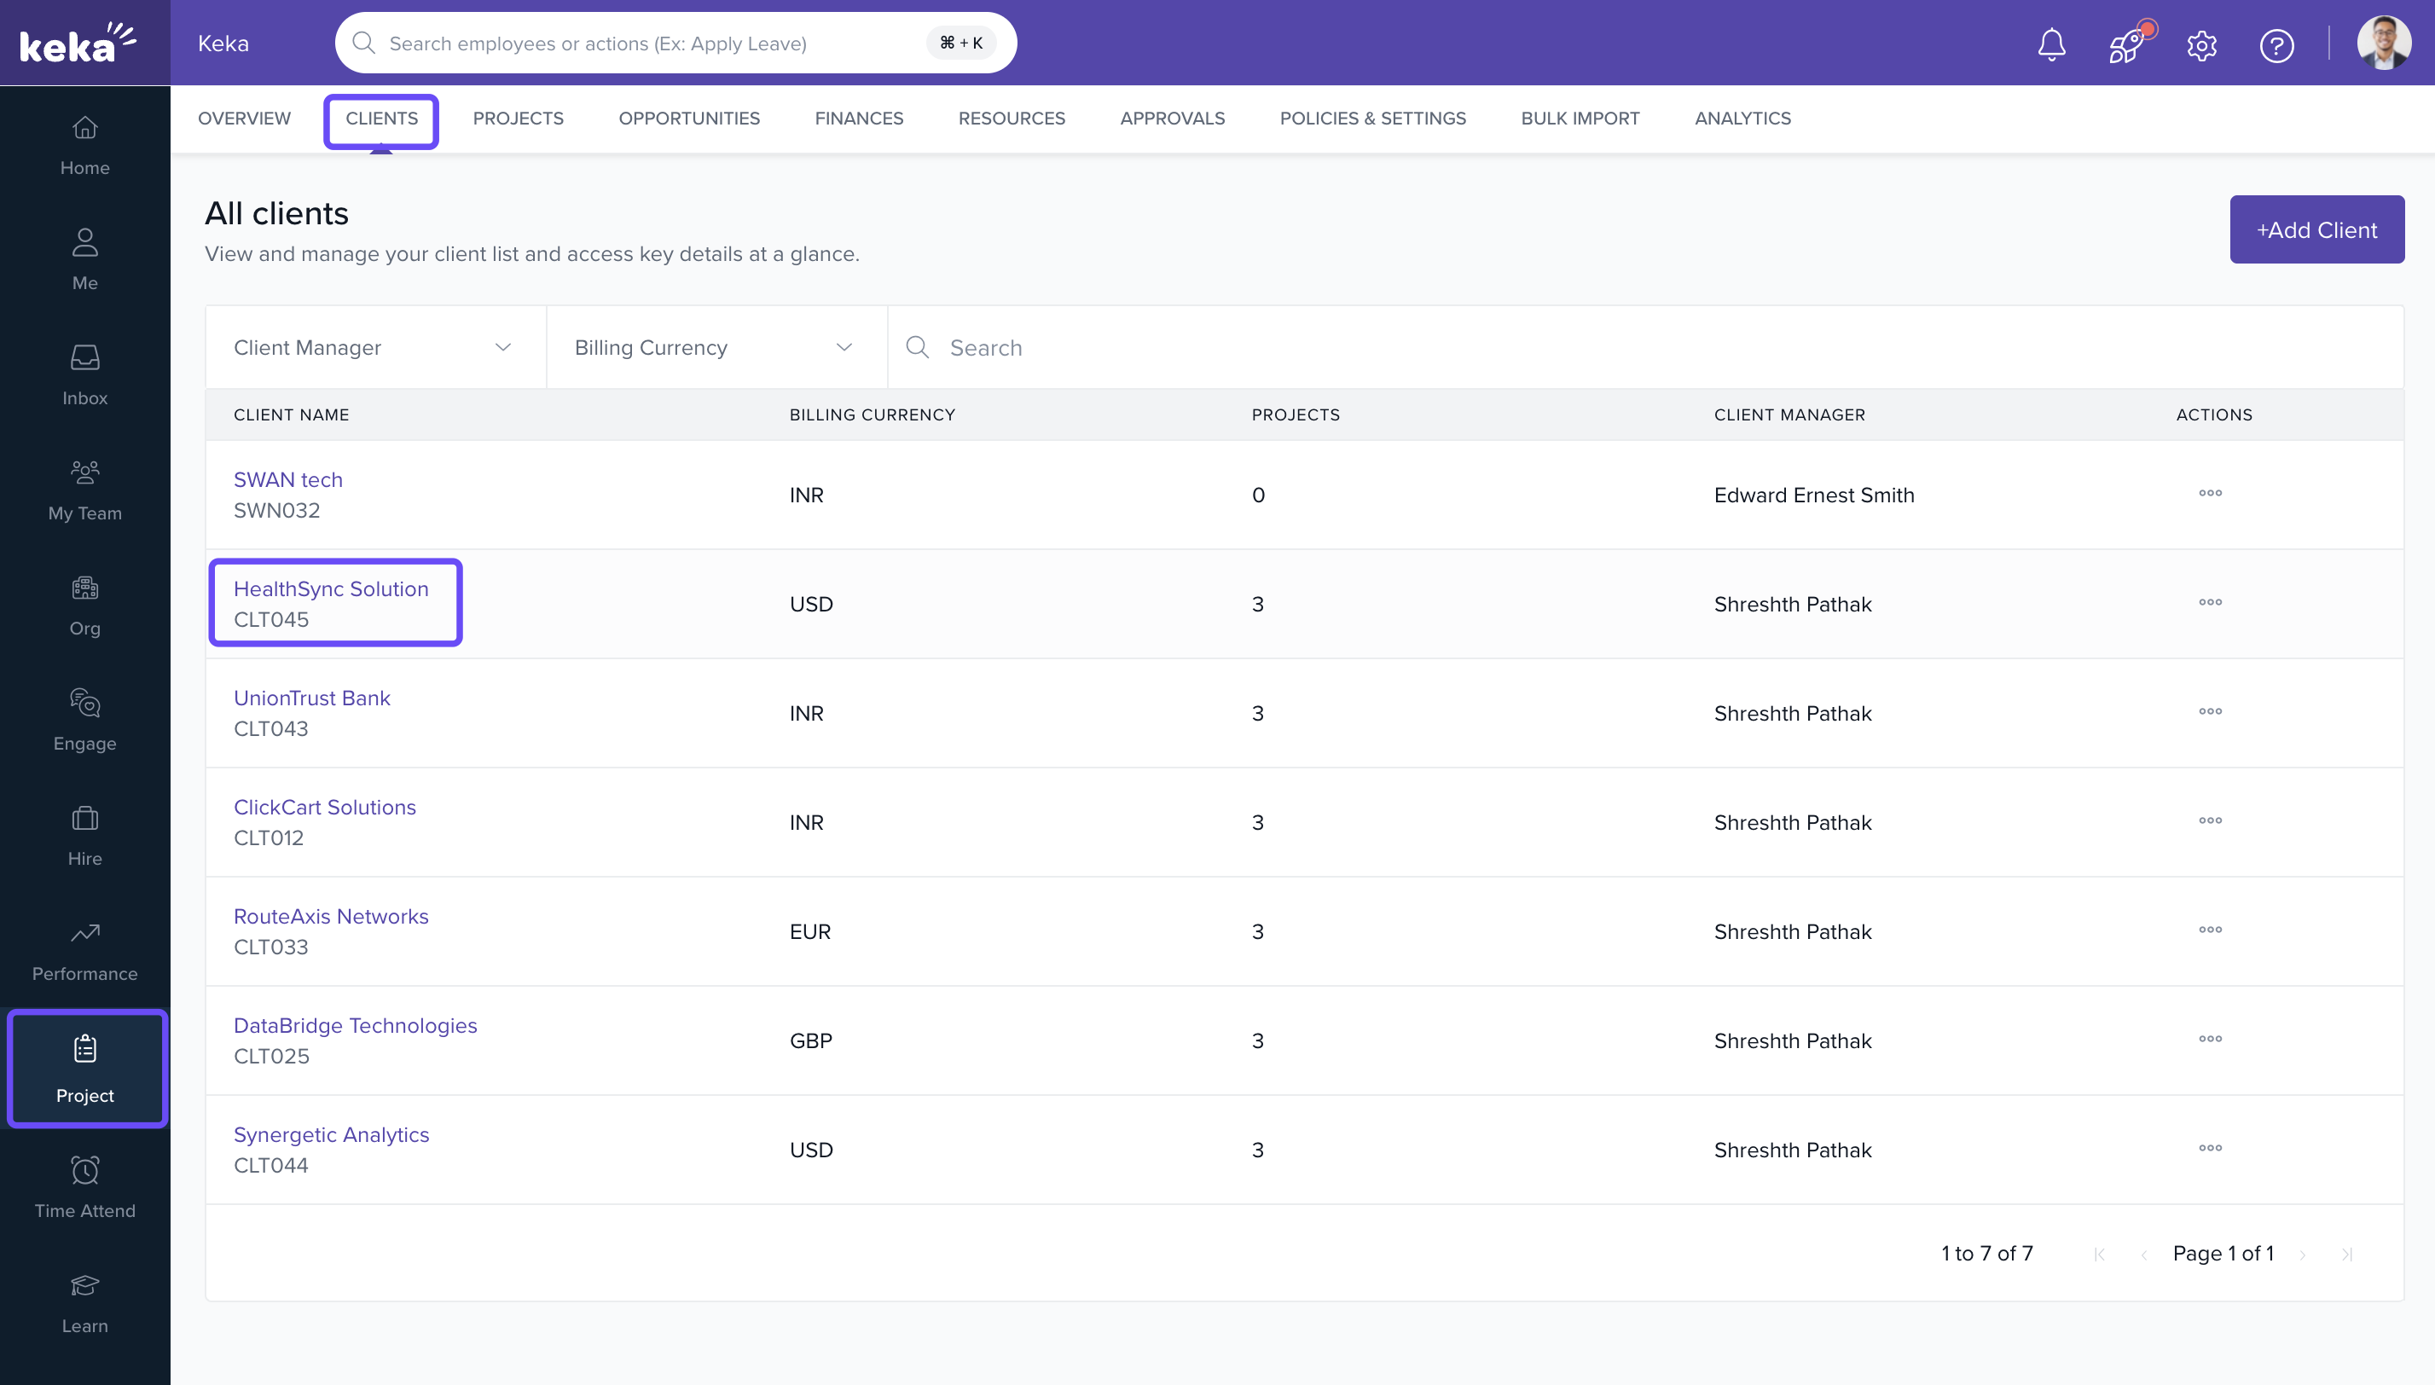Screen dimensions: 2435x1385
Task: Open the RouteAxis Networks client link
Action: point(331,915)
